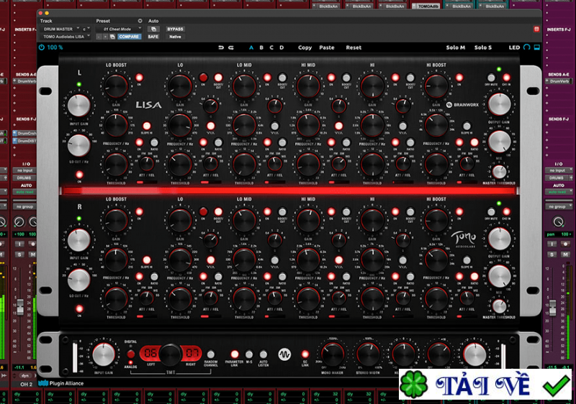The height and width of the screenshot is (404, 576).
Task: Toggle the SC Link button
Action: tap(305, 354)
